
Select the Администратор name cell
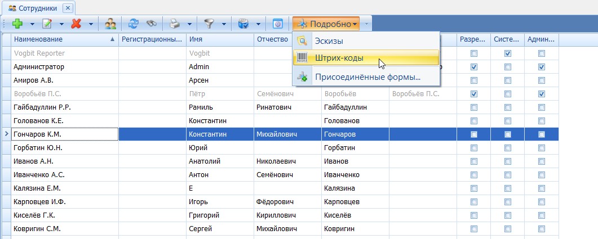click(x=65, y=67)
